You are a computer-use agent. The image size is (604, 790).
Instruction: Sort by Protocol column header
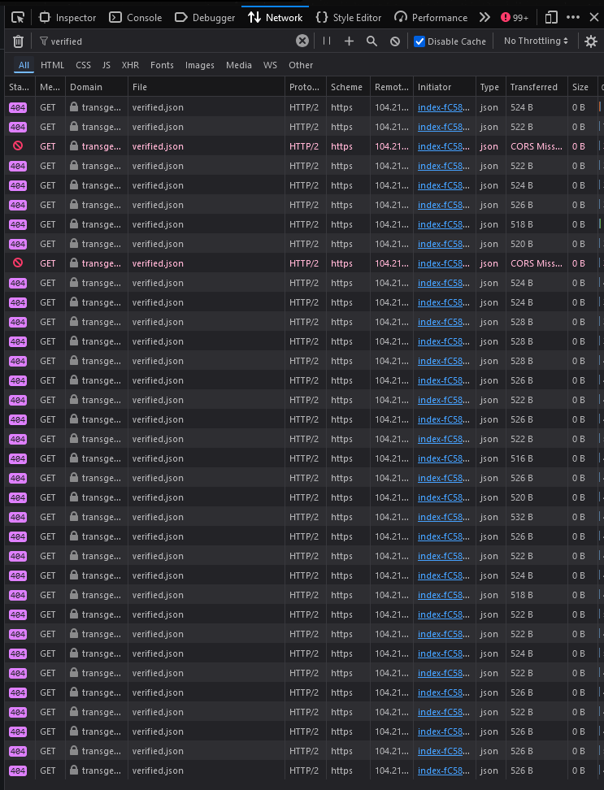click(x=306, y=87)
